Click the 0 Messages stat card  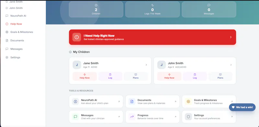coord(209,9)
